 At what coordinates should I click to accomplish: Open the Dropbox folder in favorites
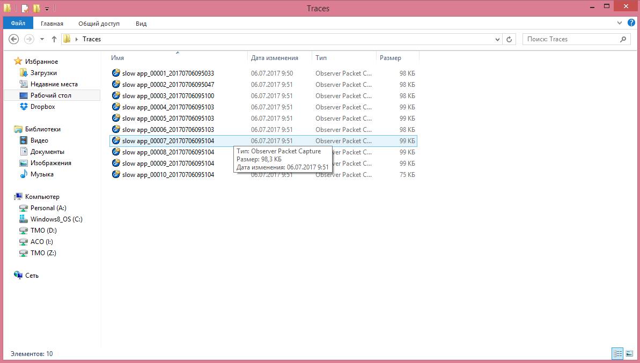42,107
